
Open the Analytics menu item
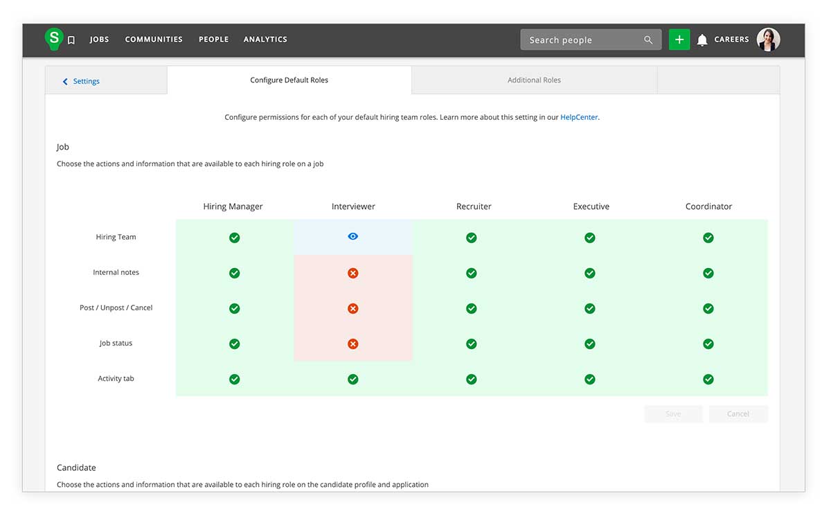(265, 39)
